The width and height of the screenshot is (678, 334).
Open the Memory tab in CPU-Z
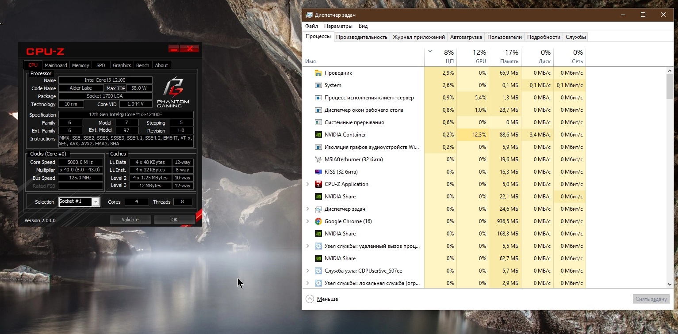(80, 65)
